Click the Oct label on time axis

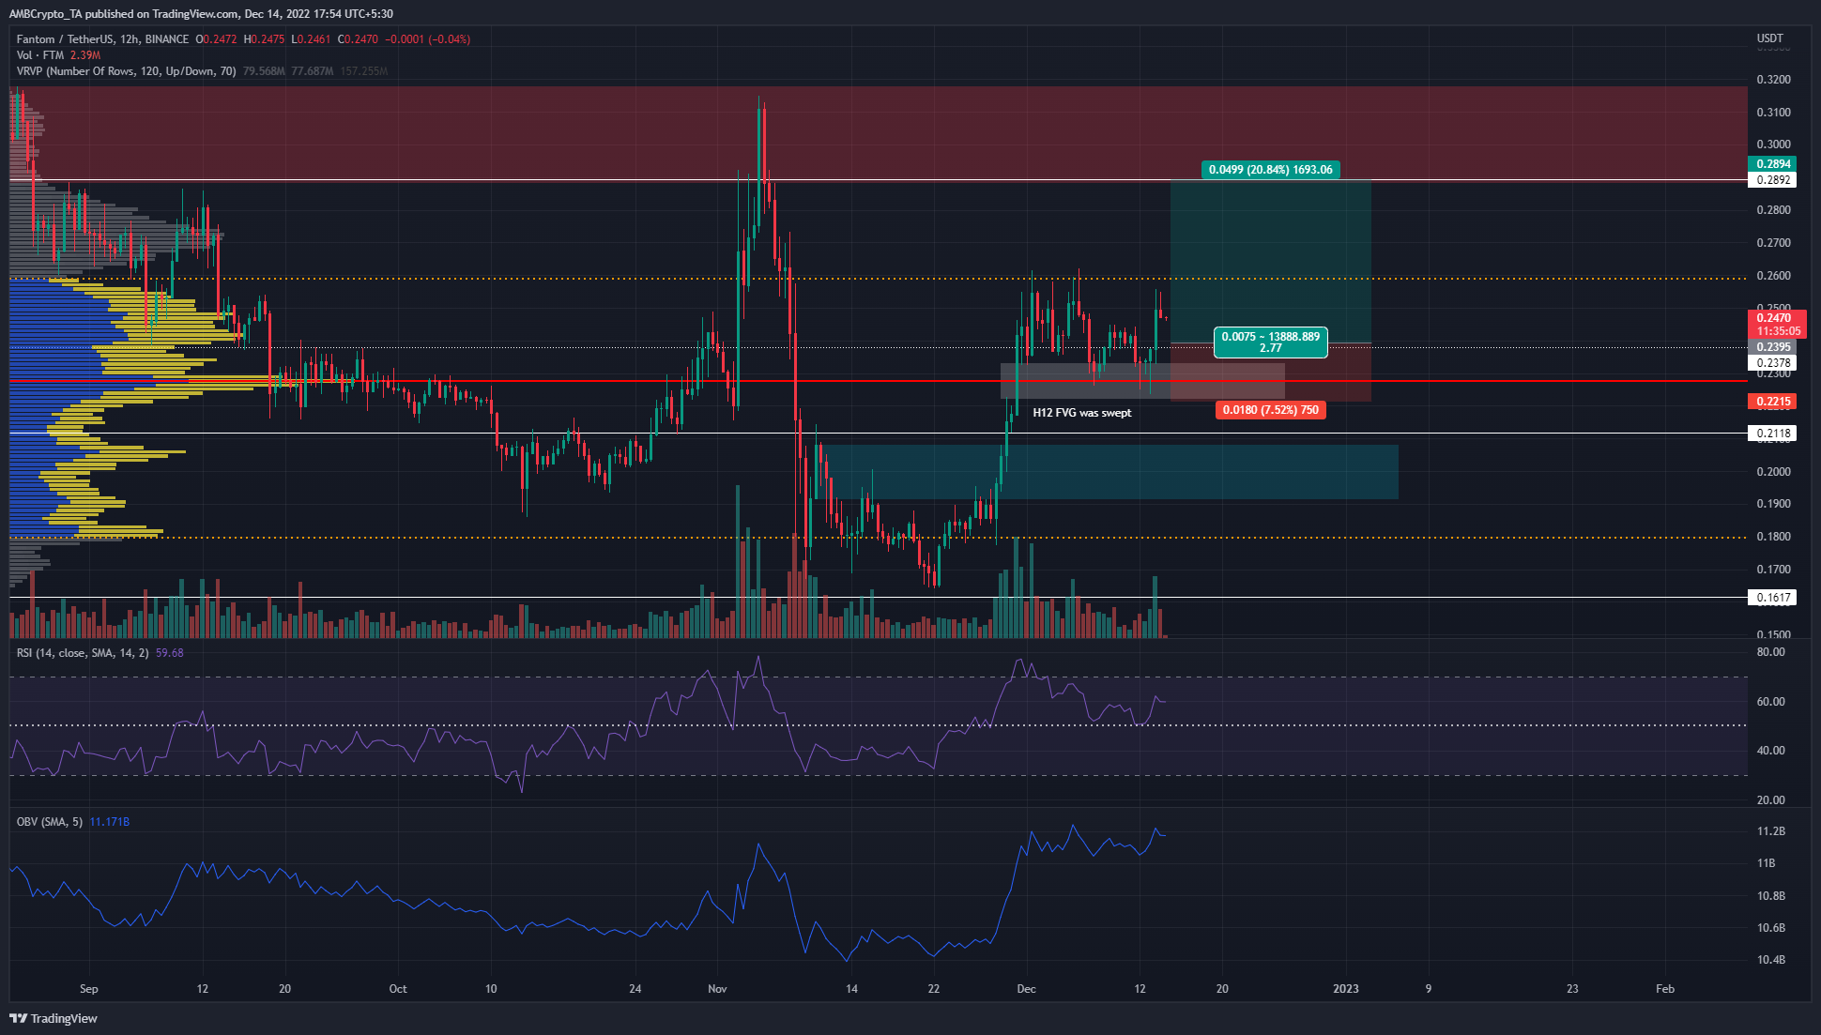click(x=398, y=989)
